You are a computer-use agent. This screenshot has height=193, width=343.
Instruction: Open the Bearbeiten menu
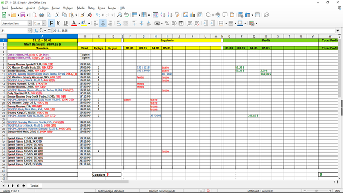[17, 8]
